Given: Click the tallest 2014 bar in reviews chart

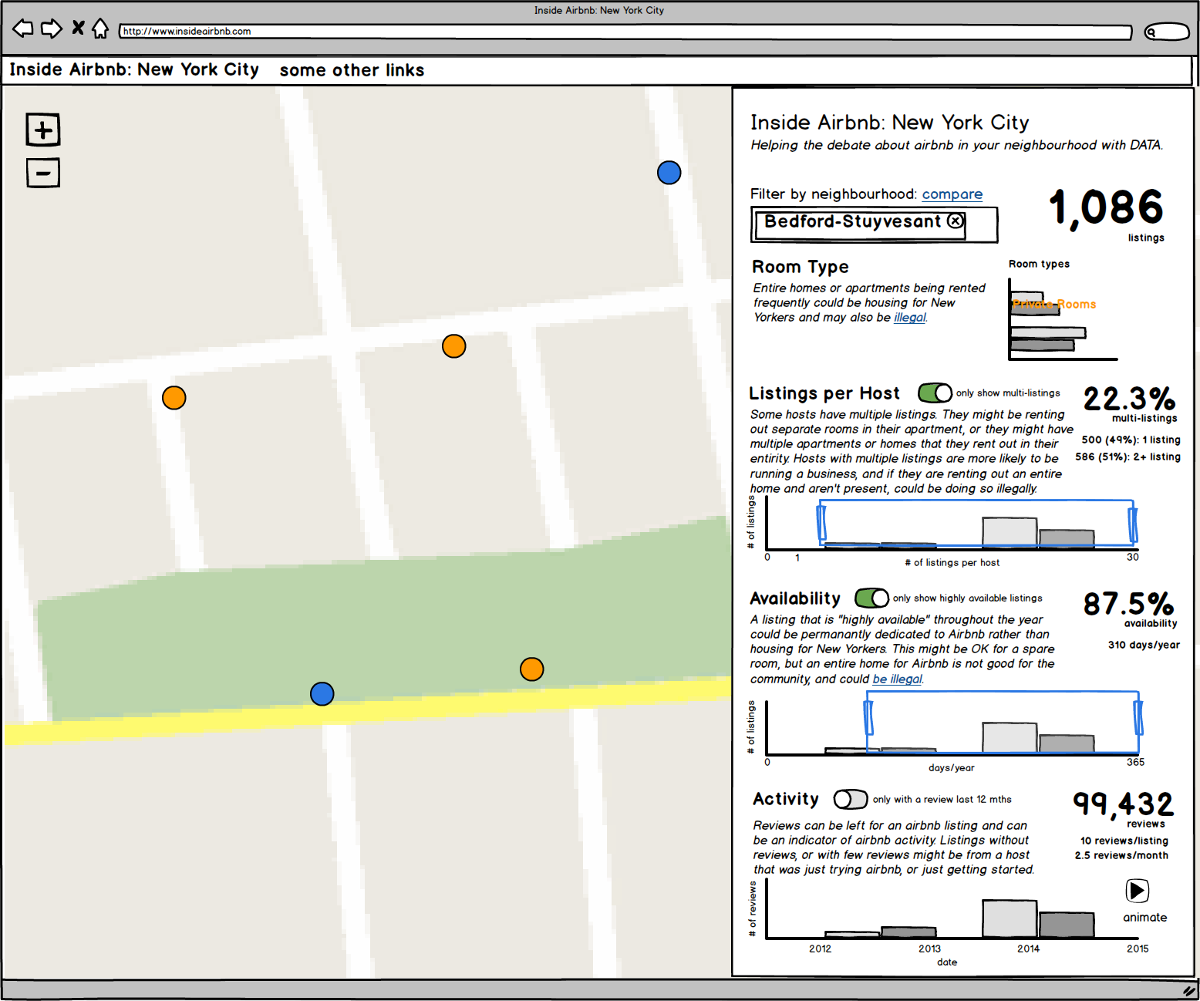Looking at the screenshot, I should pyautogui.click(x=1010, y=918).
